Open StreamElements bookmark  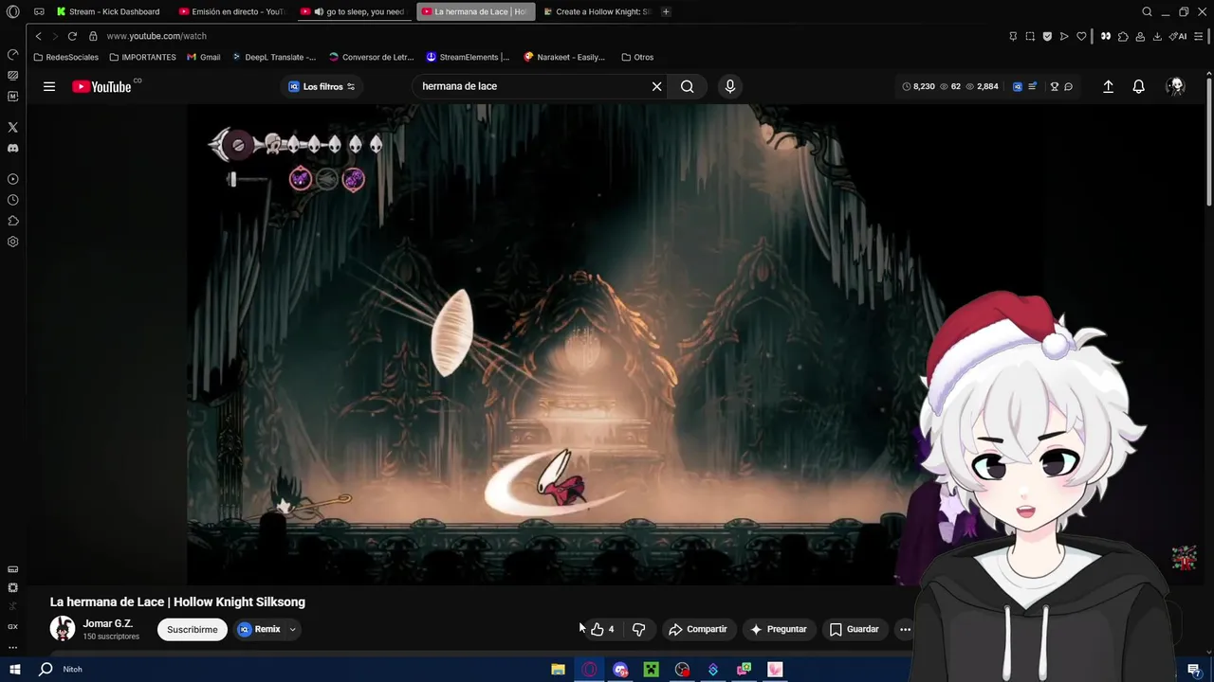(468, 57)
